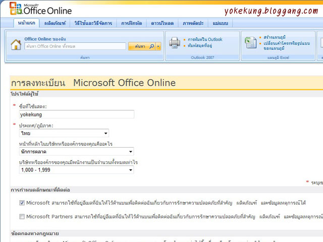
Task: Open the การฝึกหัด tab
Action: (x=131, y=23)
